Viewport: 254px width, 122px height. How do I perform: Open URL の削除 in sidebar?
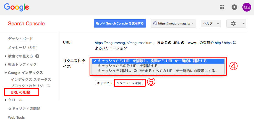pos(20,92)
